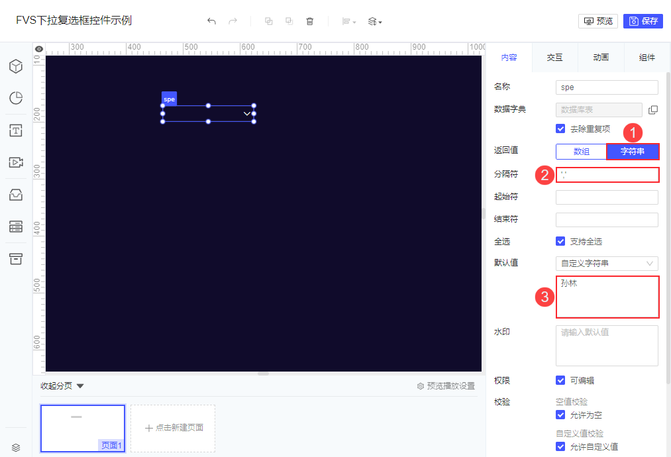Open the 3D cube component icon
671x457 pixels.
tap(16, 66)
